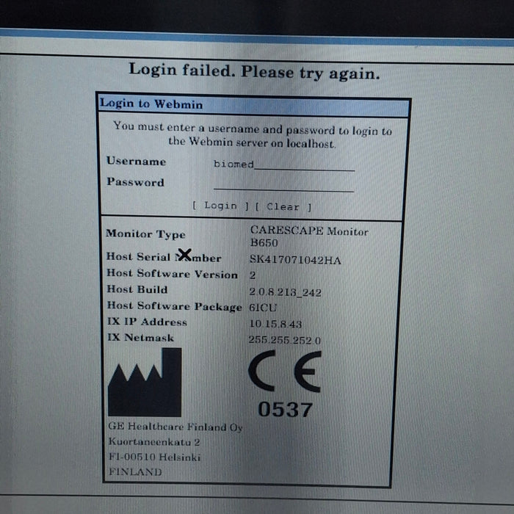This screenshot has height=514, width=514.
Task: Select serial number SK417071042HA
Action: pyautogui.click(x=295, y=259)
